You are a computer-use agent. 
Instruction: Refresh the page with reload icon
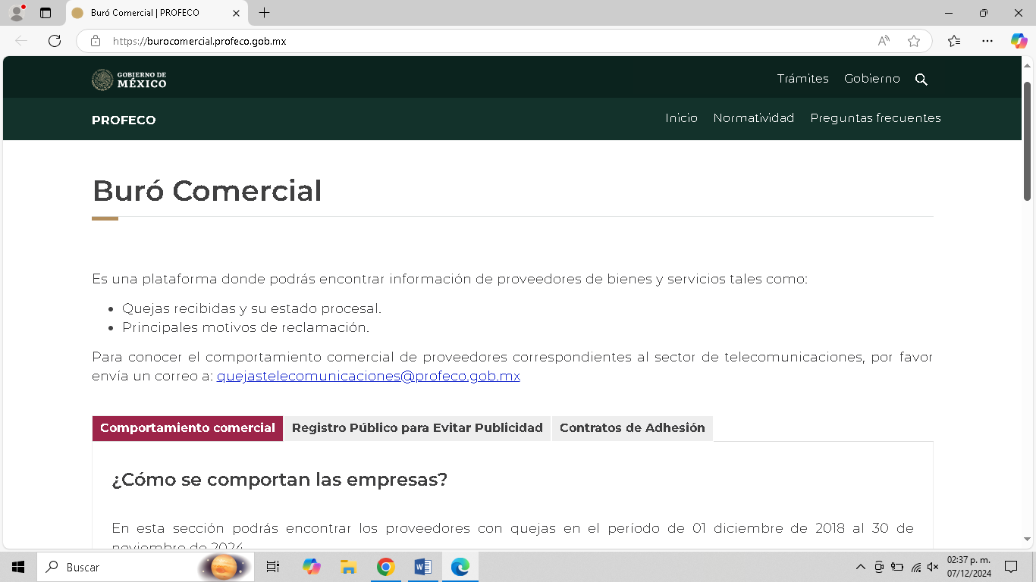point(55,41)
